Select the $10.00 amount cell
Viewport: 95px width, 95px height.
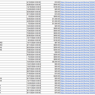point(50,74)
